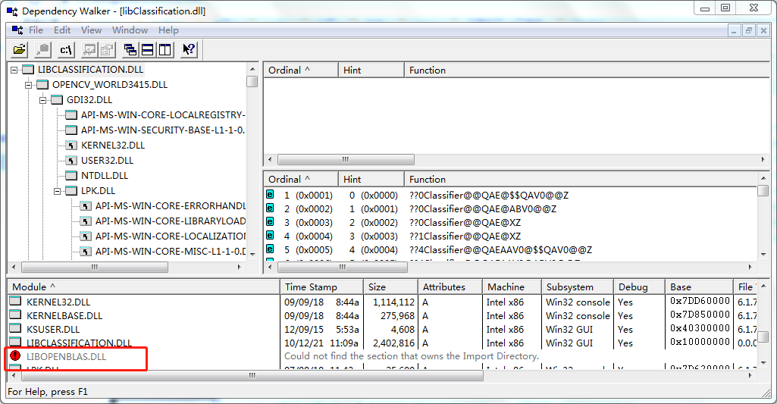Collapse the LPK.DLL tree node
The width and height of the screenshot is (777, 404).
[57, 191]
